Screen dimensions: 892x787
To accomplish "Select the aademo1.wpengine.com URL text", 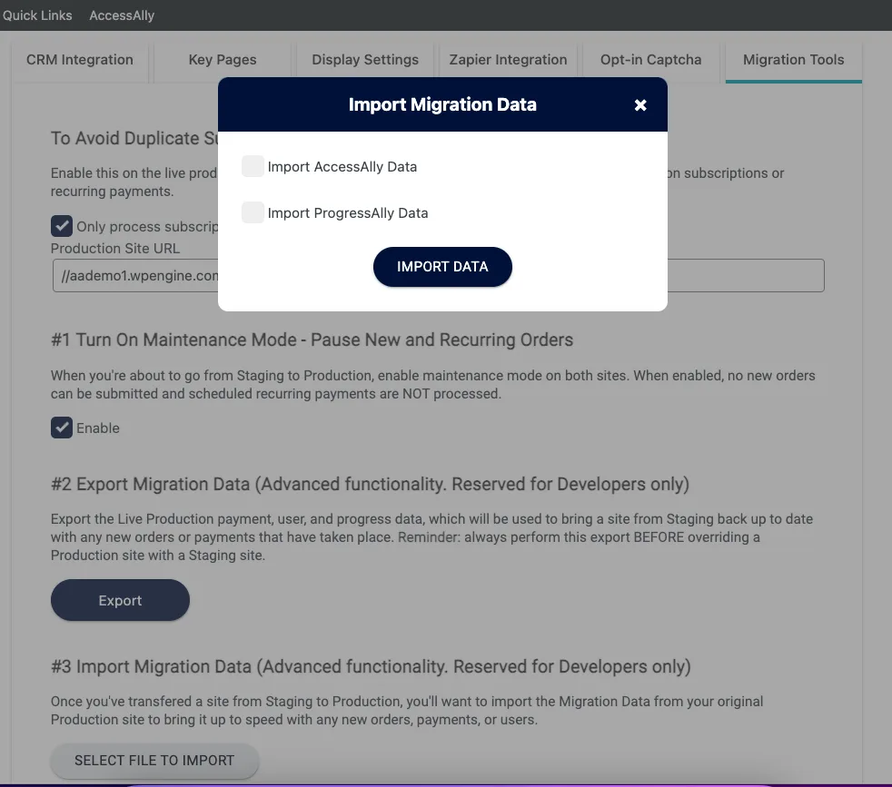I will 136,275.
